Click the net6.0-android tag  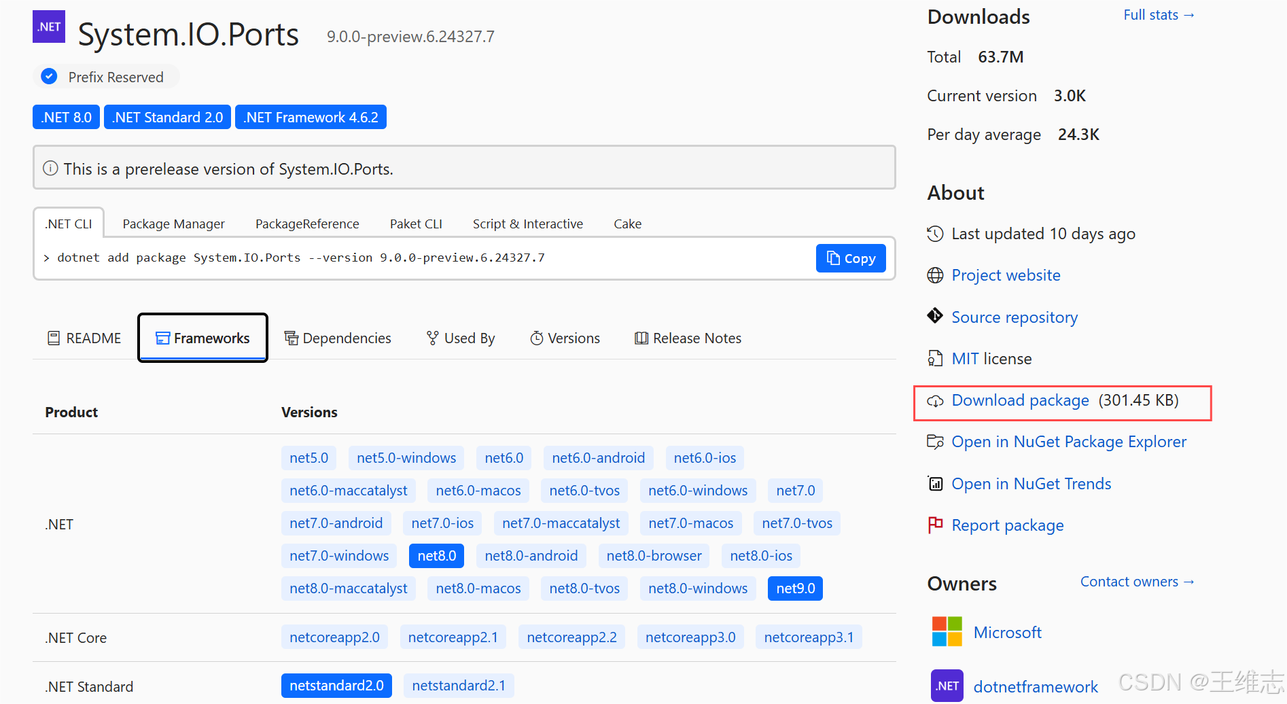(x=598, y=458)
